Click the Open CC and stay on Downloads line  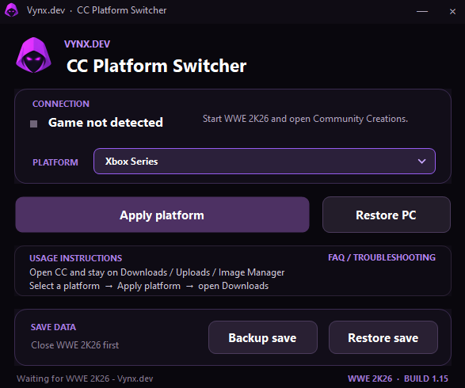pos(157,272)
